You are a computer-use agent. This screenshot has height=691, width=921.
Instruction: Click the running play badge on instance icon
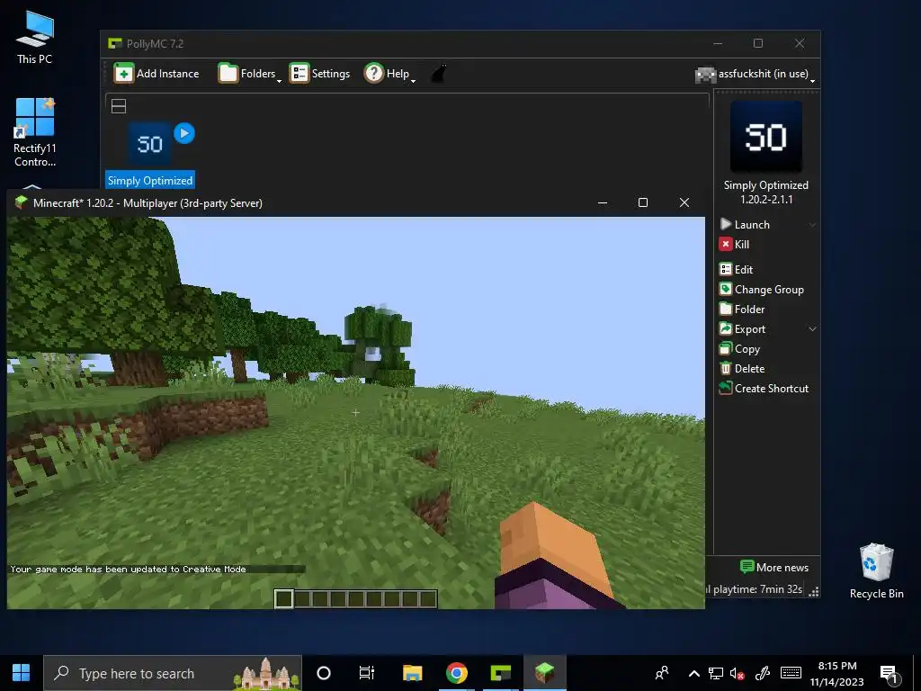tap(184, 133)
